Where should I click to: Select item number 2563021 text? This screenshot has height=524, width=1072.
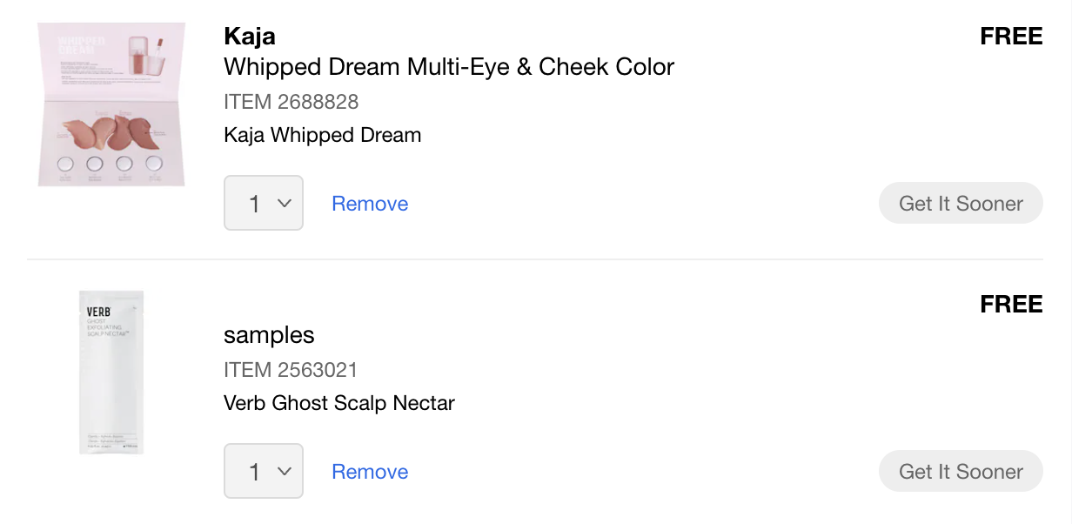click(x=291, y=370)
